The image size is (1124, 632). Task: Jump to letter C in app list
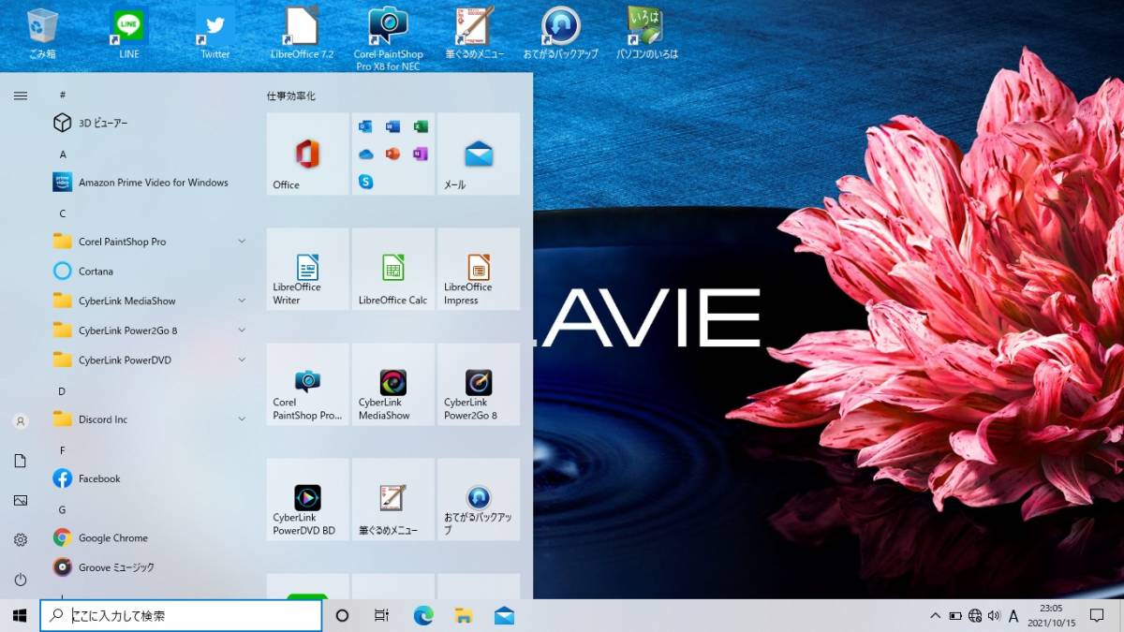point(63,213)
